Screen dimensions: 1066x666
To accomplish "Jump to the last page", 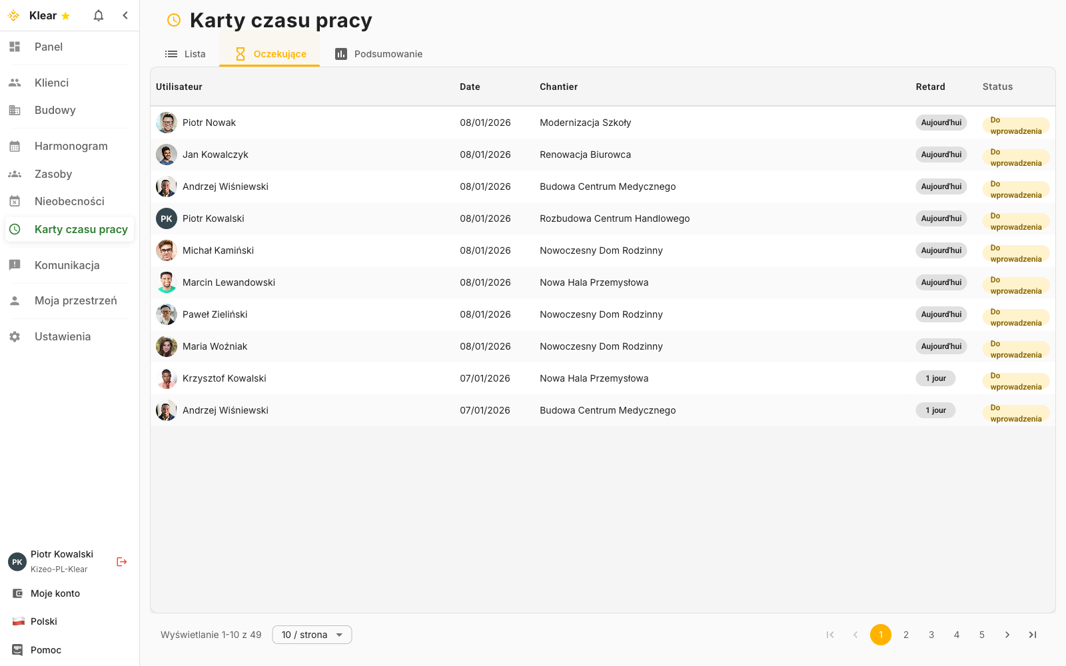I will [x=1033, y=635].
